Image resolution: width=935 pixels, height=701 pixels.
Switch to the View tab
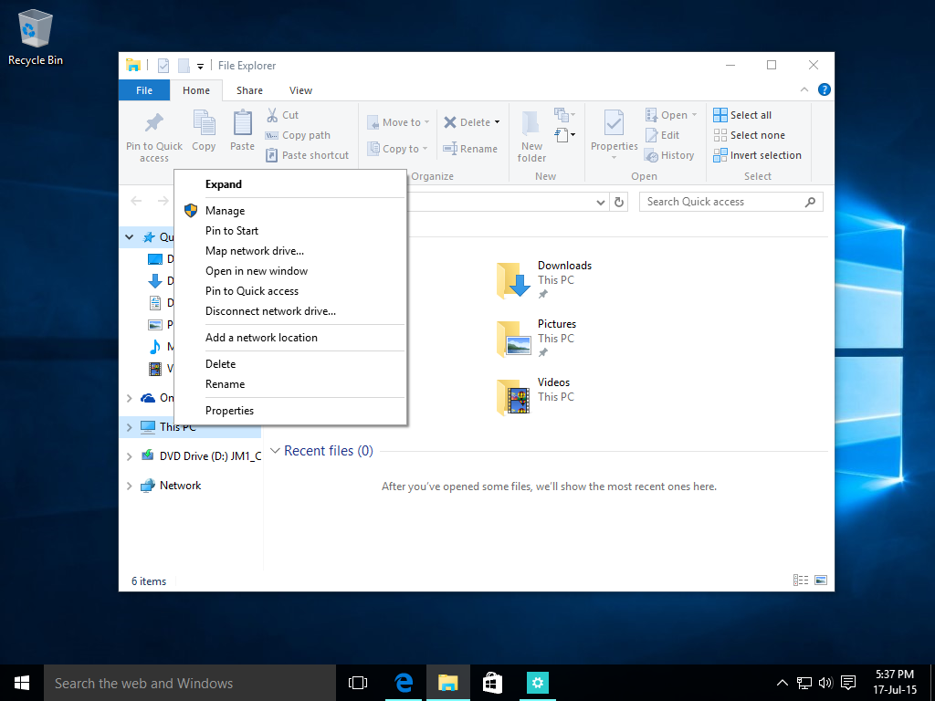(300, 90)
